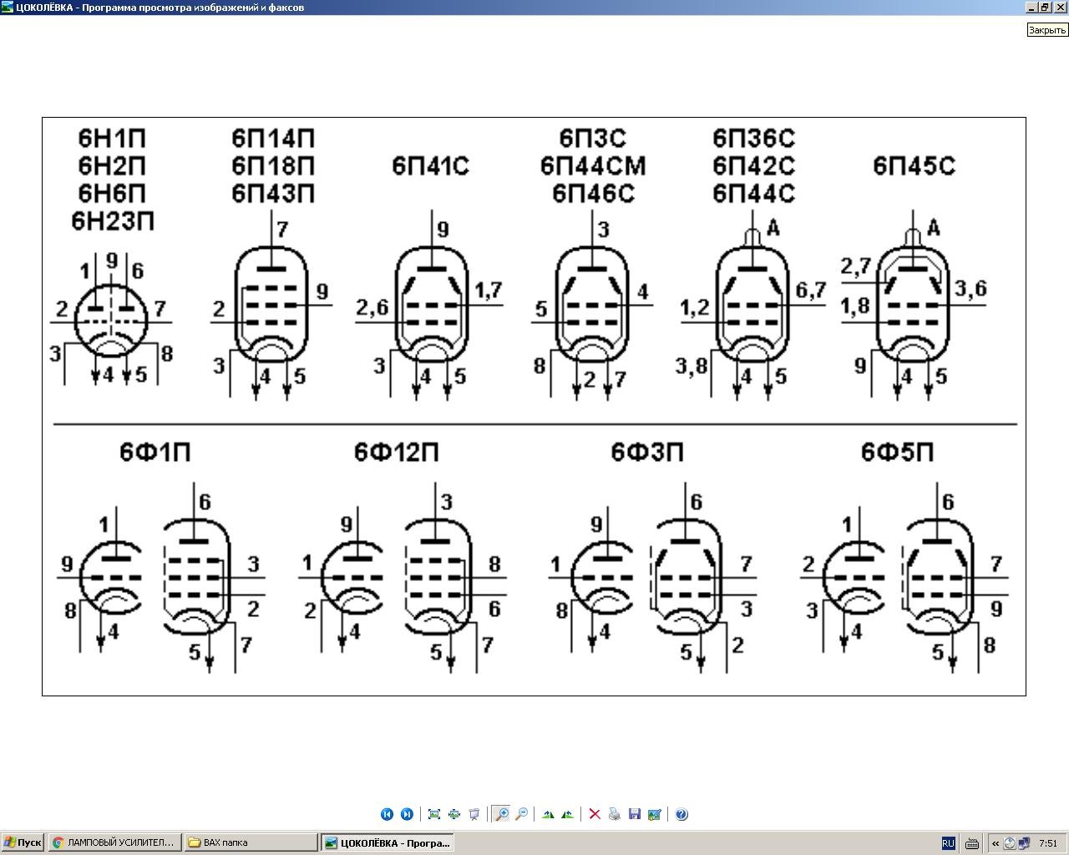Screen dimensions: 1069x855
Task: Select the 6П46С tube label
Action: tap(593, 194)
